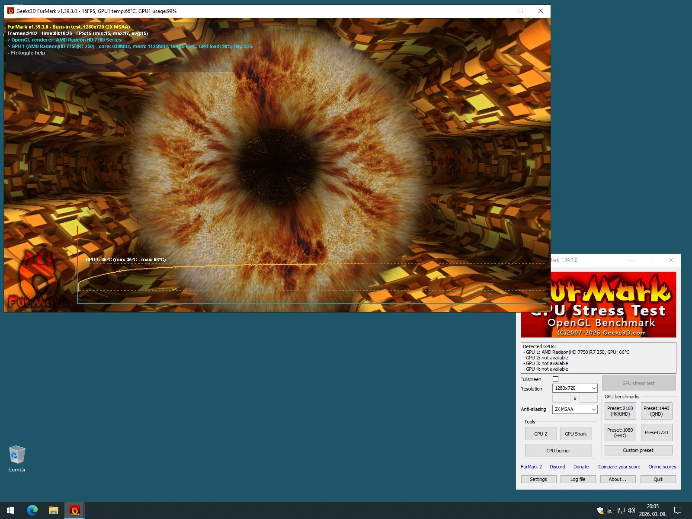Open the notification center icon
Image resolution: width=692 pixels, height=519 pixels.
click(x=678, y=510)
